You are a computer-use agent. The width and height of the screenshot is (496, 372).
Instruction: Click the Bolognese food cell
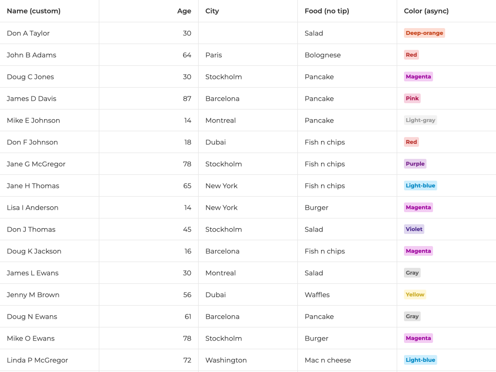323,55
